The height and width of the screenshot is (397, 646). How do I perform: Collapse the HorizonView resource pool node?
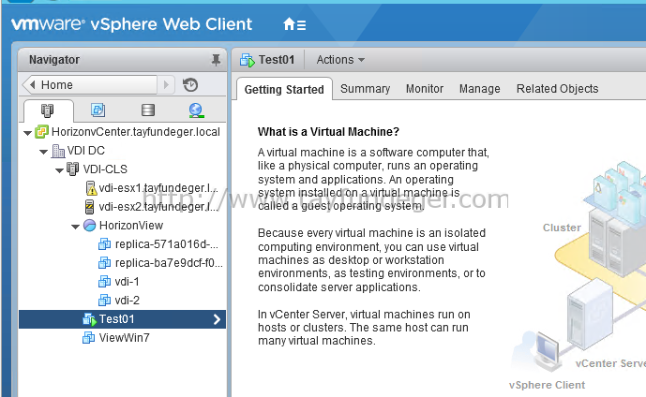coord(75,227)
